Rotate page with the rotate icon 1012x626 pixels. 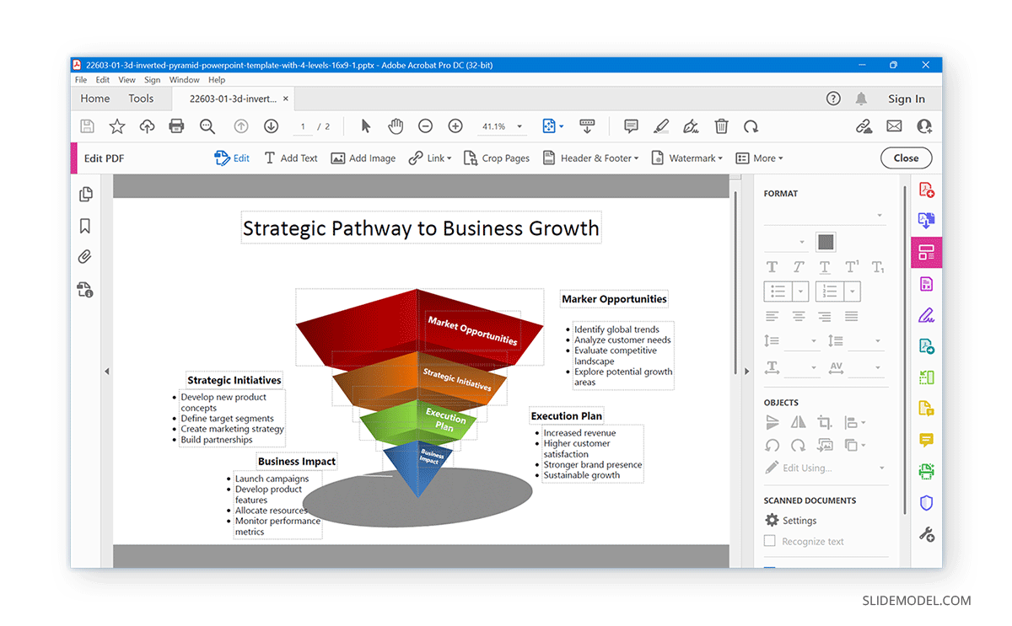pos(751,126)
